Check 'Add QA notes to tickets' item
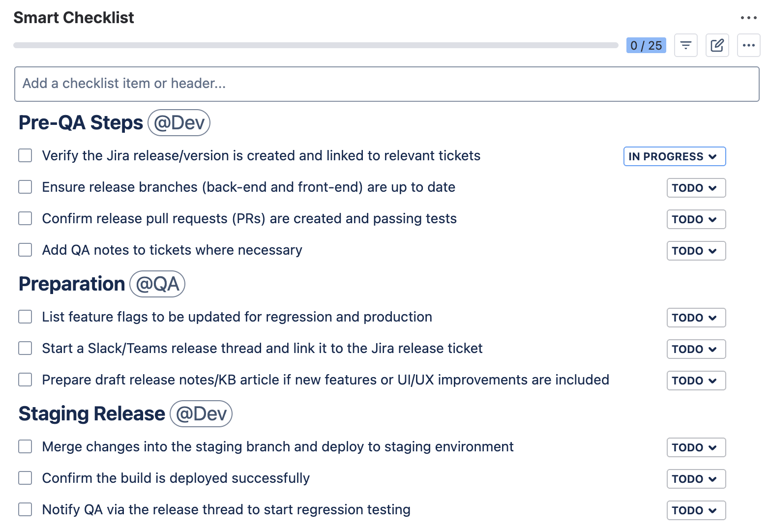769x530 pixels. pyautogui.click(x=25, y=250)
